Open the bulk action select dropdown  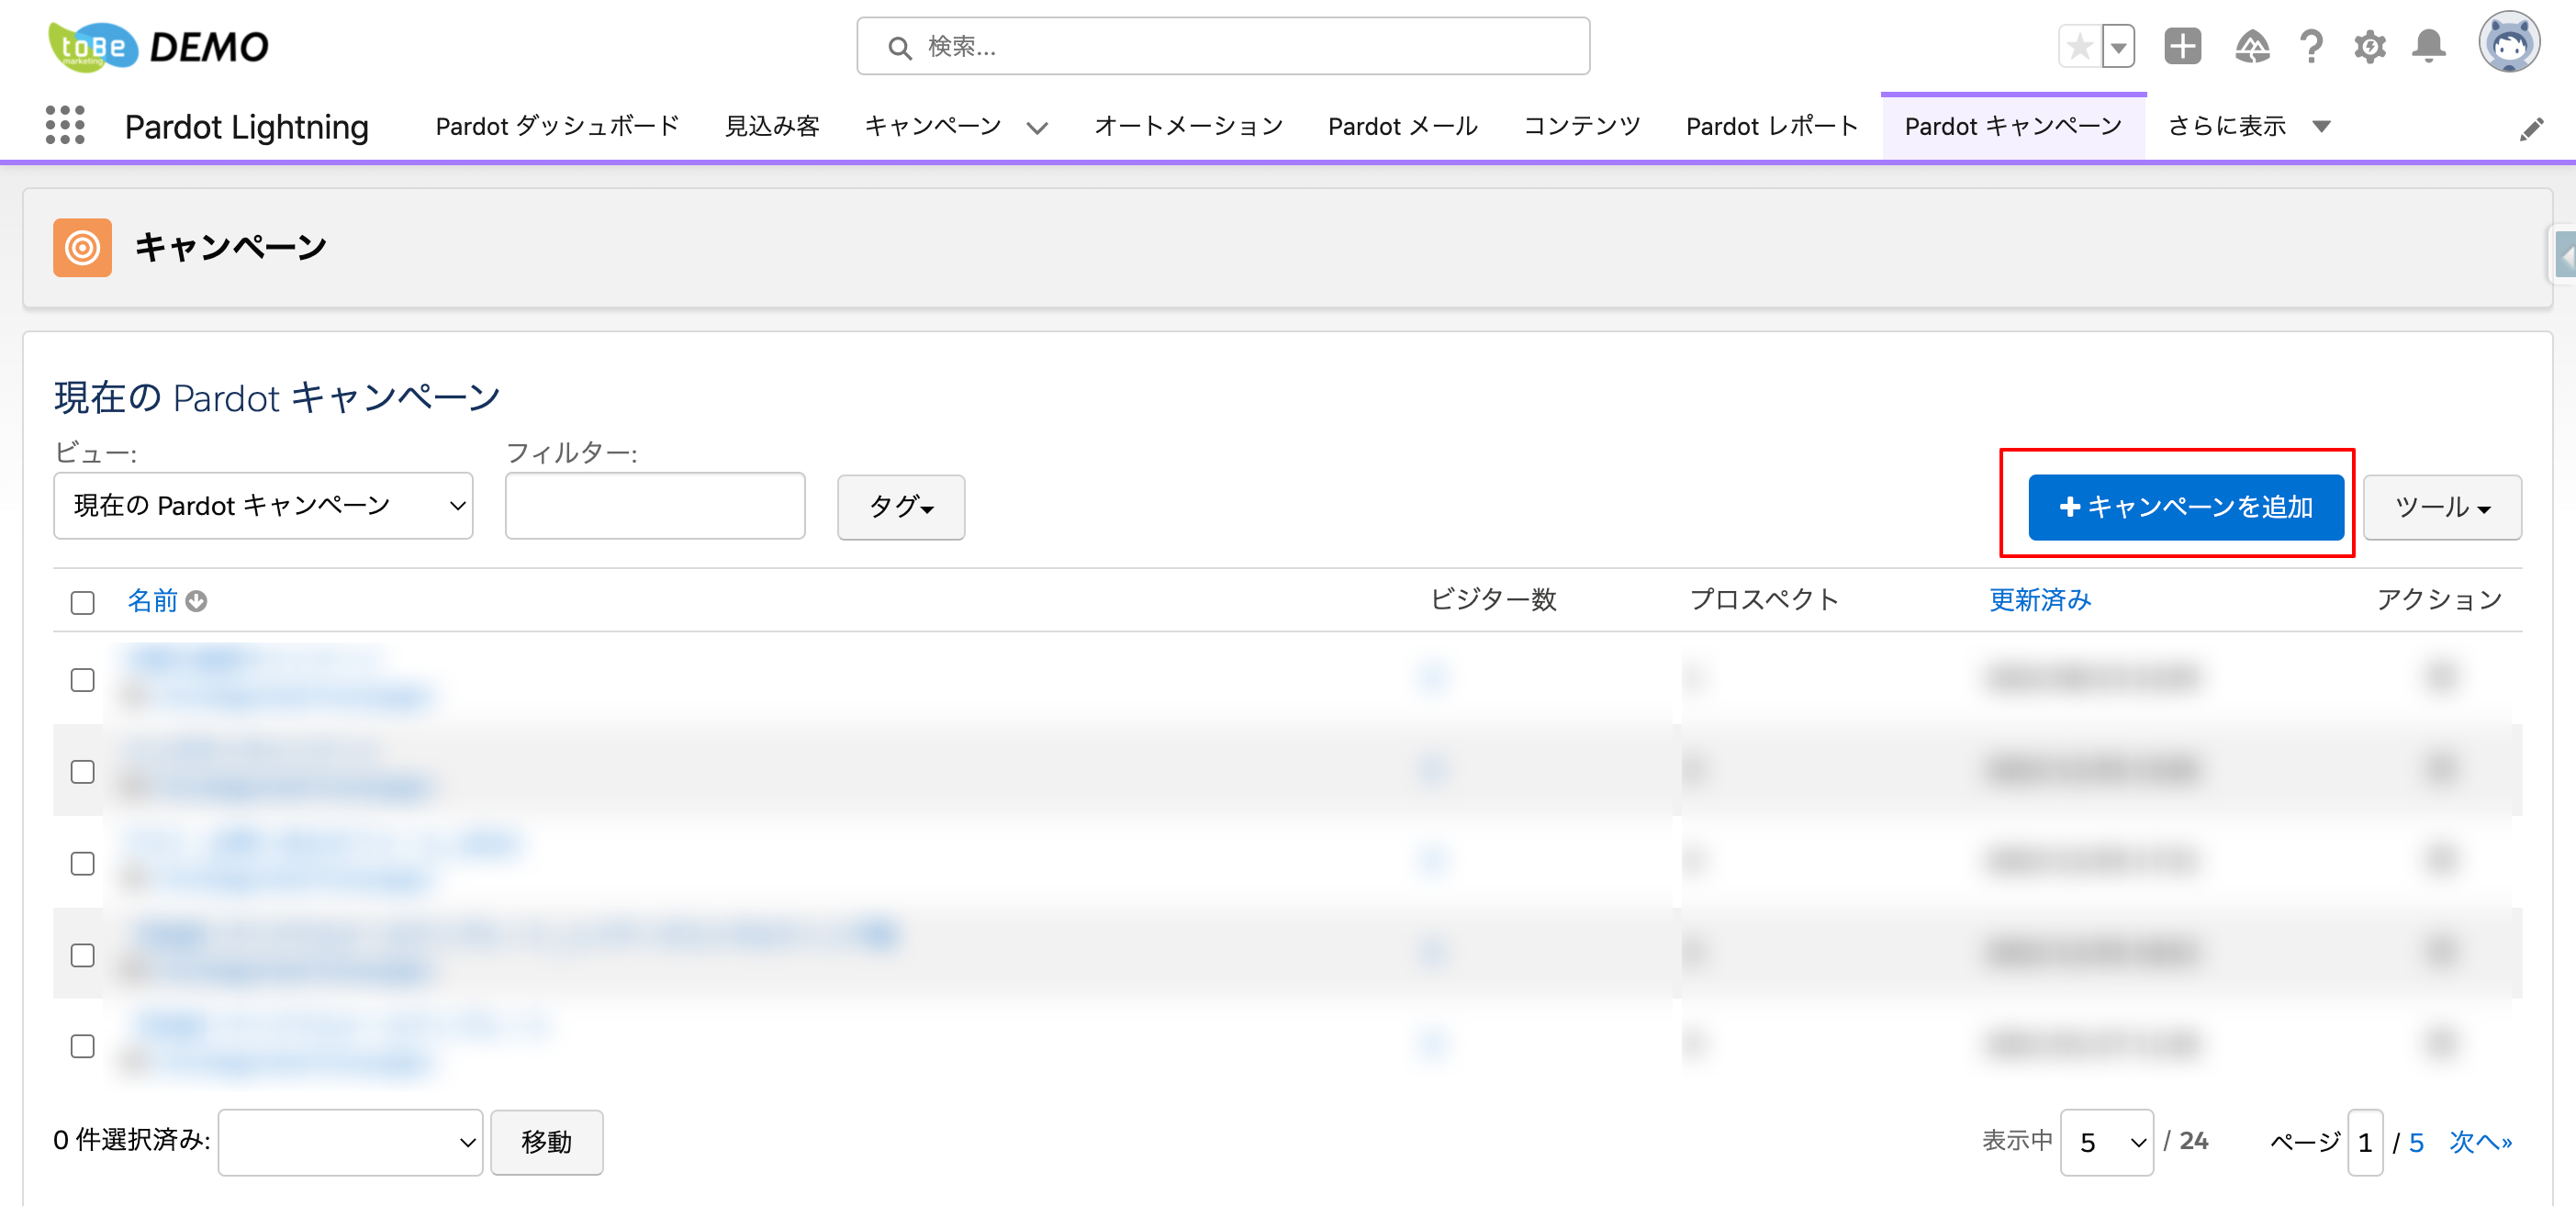click(x=350, y=1142)
